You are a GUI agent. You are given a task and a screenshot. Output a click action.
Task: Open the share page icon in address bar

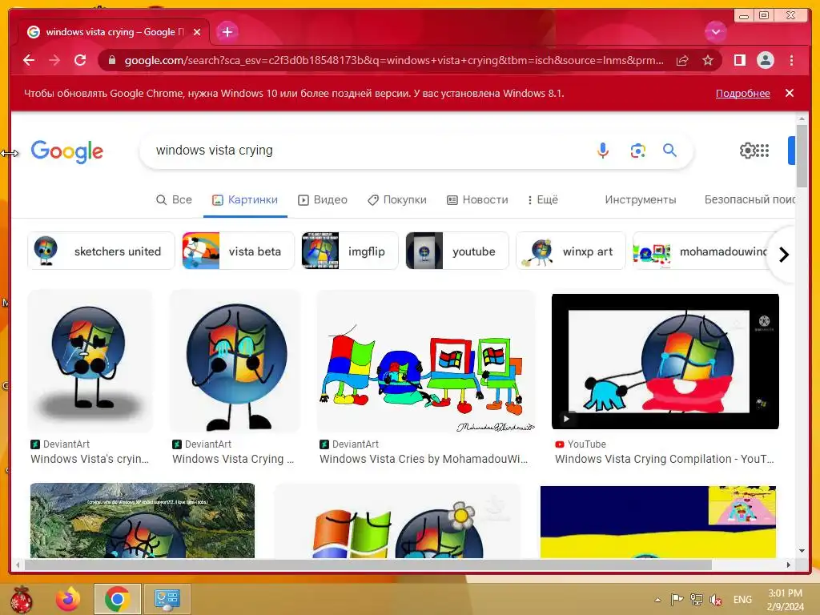(682, 61)
